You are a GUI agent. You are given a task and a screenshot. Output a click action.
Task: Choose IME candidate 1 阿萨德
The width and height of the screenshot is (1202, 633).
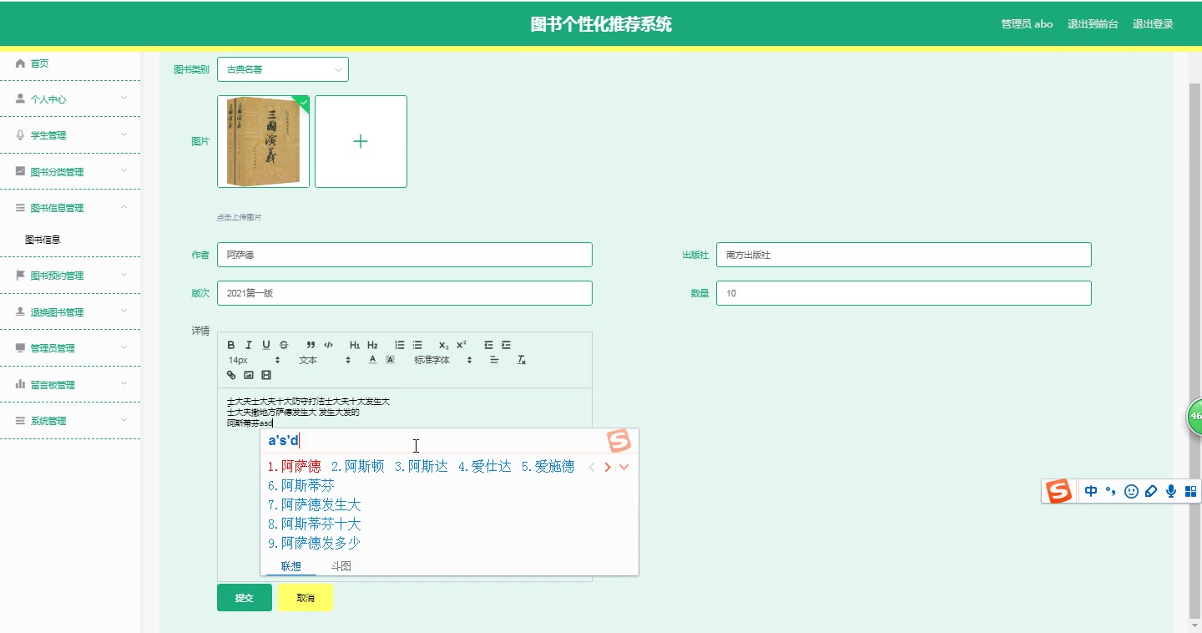click(x=294, y=466)
